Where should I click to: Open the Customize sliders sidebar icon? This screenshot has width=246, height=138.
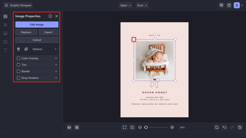pos(5,25)
